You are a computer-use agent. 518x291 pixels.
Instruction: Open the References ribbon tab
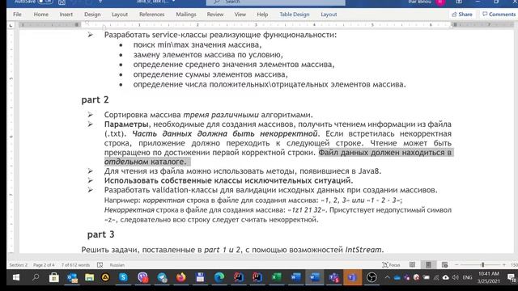point(151,15)
